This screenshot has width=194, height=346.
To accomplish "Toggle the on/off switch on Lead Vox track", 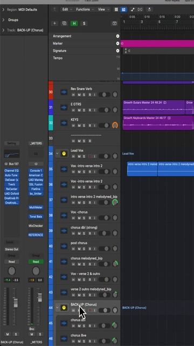I will 104,156.
